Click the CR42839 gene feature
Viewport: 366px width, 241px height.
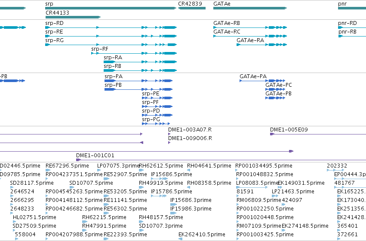pyautogui.click(x=192, y=8)
